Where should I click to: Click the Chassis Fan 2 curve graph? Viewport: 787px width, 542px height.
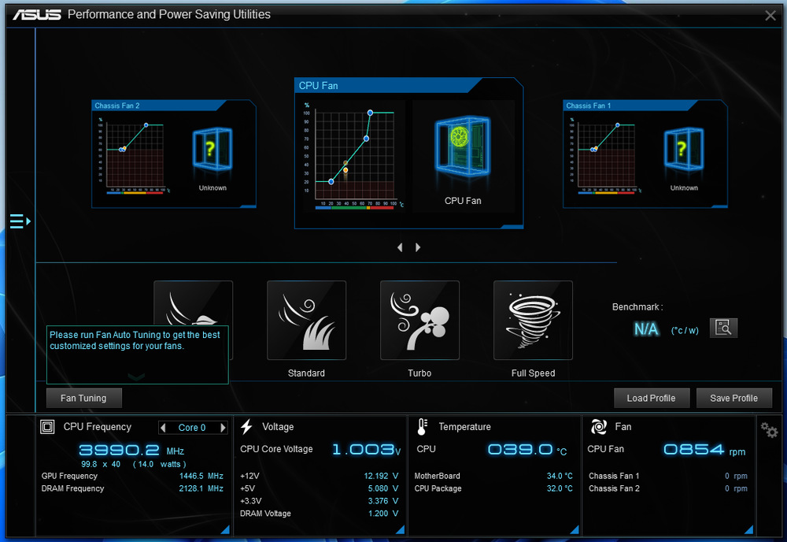click(x=134, y=155)
